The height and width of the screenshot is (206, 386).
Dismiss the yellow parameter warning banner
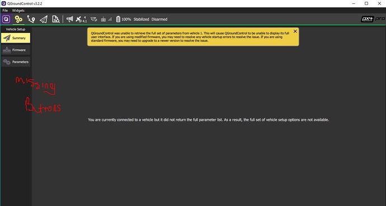pos(295,31)
